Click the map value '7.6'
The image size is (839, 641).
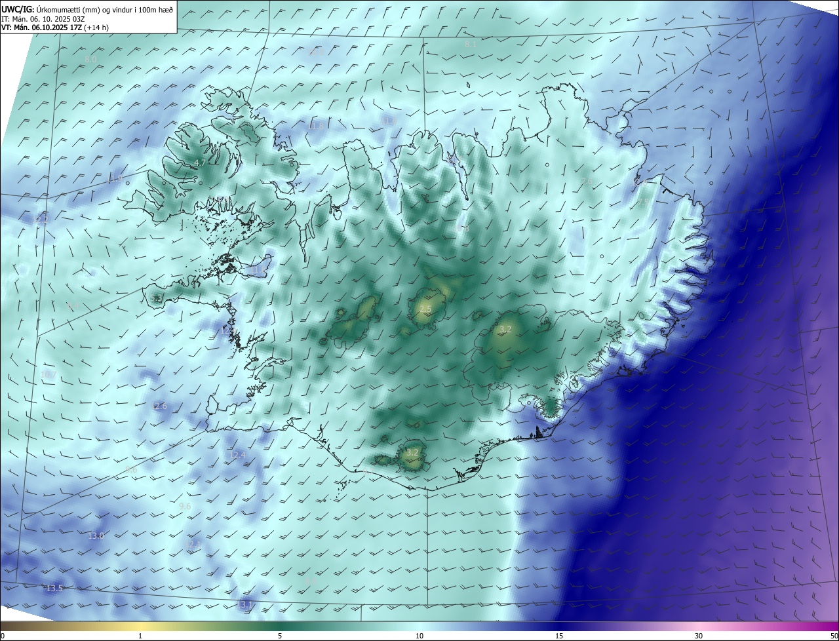pos(587,182)
